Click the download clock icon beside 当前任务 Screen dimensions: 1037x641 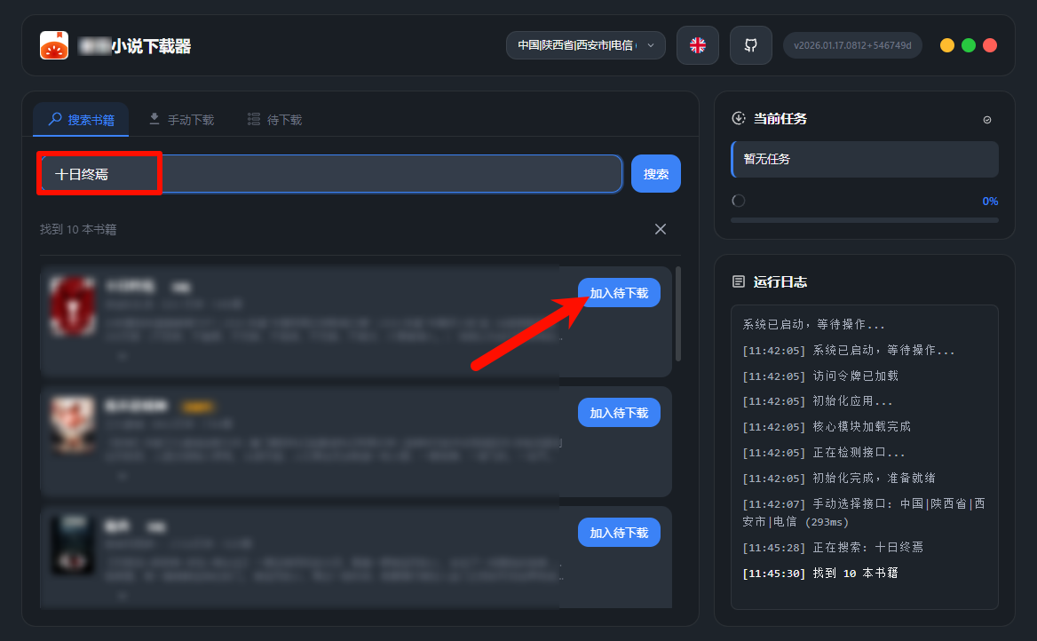click(738, 118)
